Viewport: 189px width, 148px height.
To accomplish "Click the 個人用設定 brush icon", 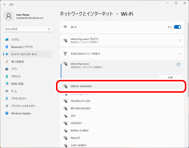I will (7, 62).
